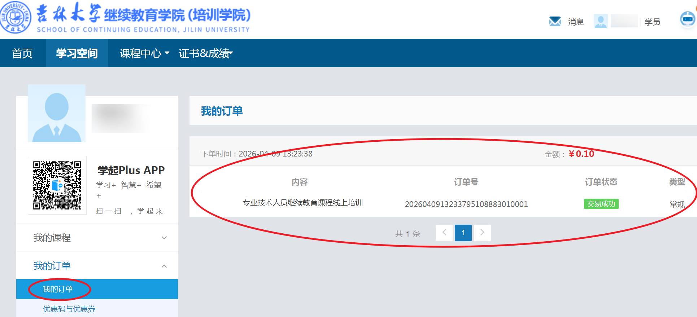Click the 交易成功 status badge
Screen dimensions: 697x317
tap(601, 204)
